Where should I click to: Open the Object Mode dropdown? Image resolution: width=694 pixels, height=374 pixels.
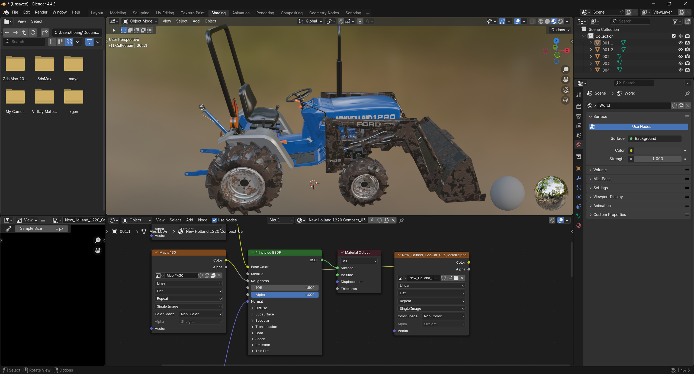click(140, 21)
